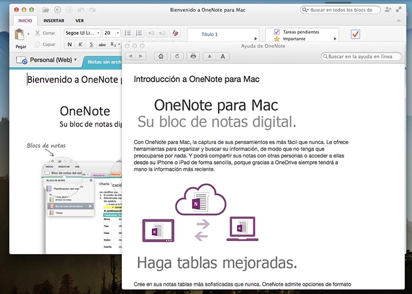Decrease help text size with small A

210,56
